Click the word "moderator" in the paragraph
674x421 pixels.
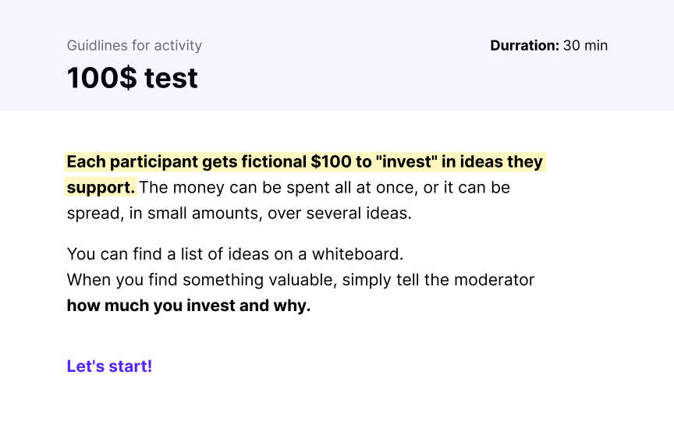pyautogui.click(x=495, y=280)
